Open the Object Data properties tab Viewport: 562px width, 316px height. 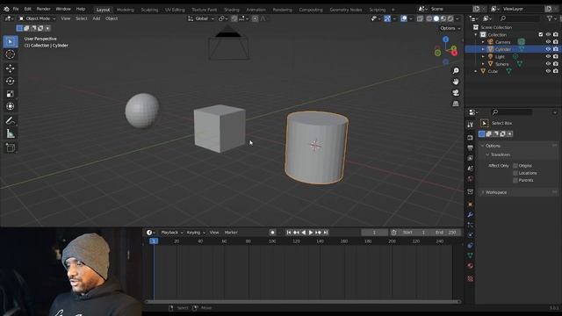tap(471, 255)
